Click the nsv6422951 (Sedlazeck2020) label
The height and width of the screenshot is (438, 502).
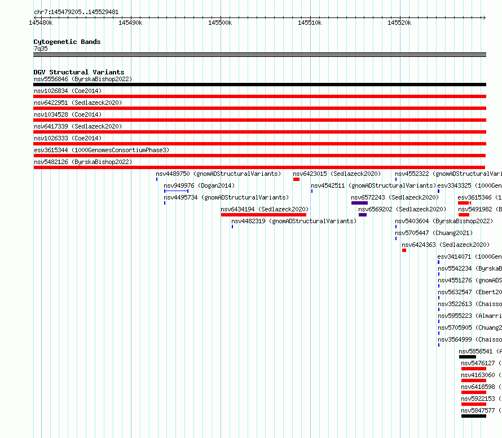click(x=78, y=103)
